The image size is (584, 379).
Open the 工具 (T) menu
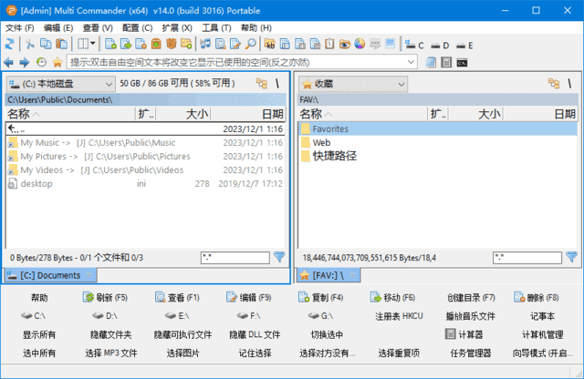tap(215, 27)
